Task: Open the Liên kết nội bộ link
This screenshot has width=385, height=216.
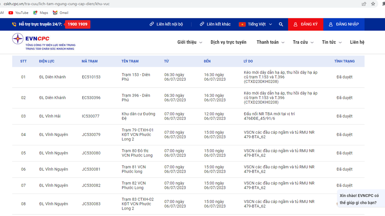Action: click(x=166, y=24)
